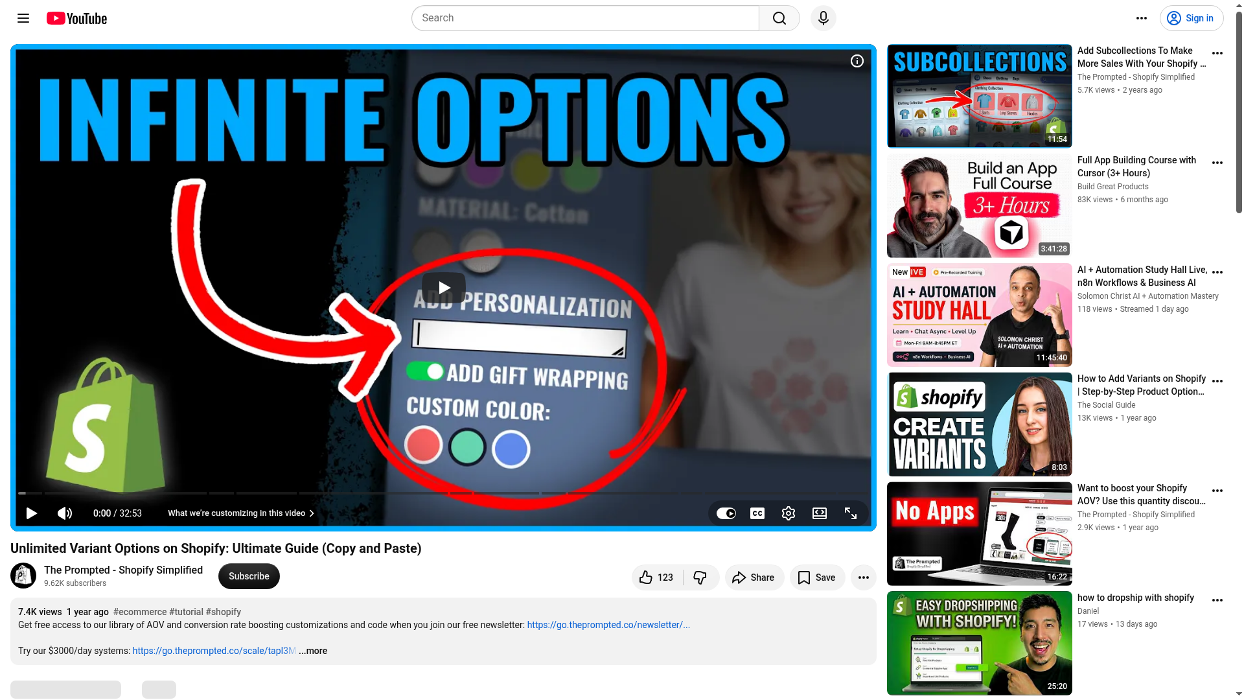Open 'how to dropship with shopify' title
The height and width of the screenshot is (700, 1244).
coord(1136,598)
